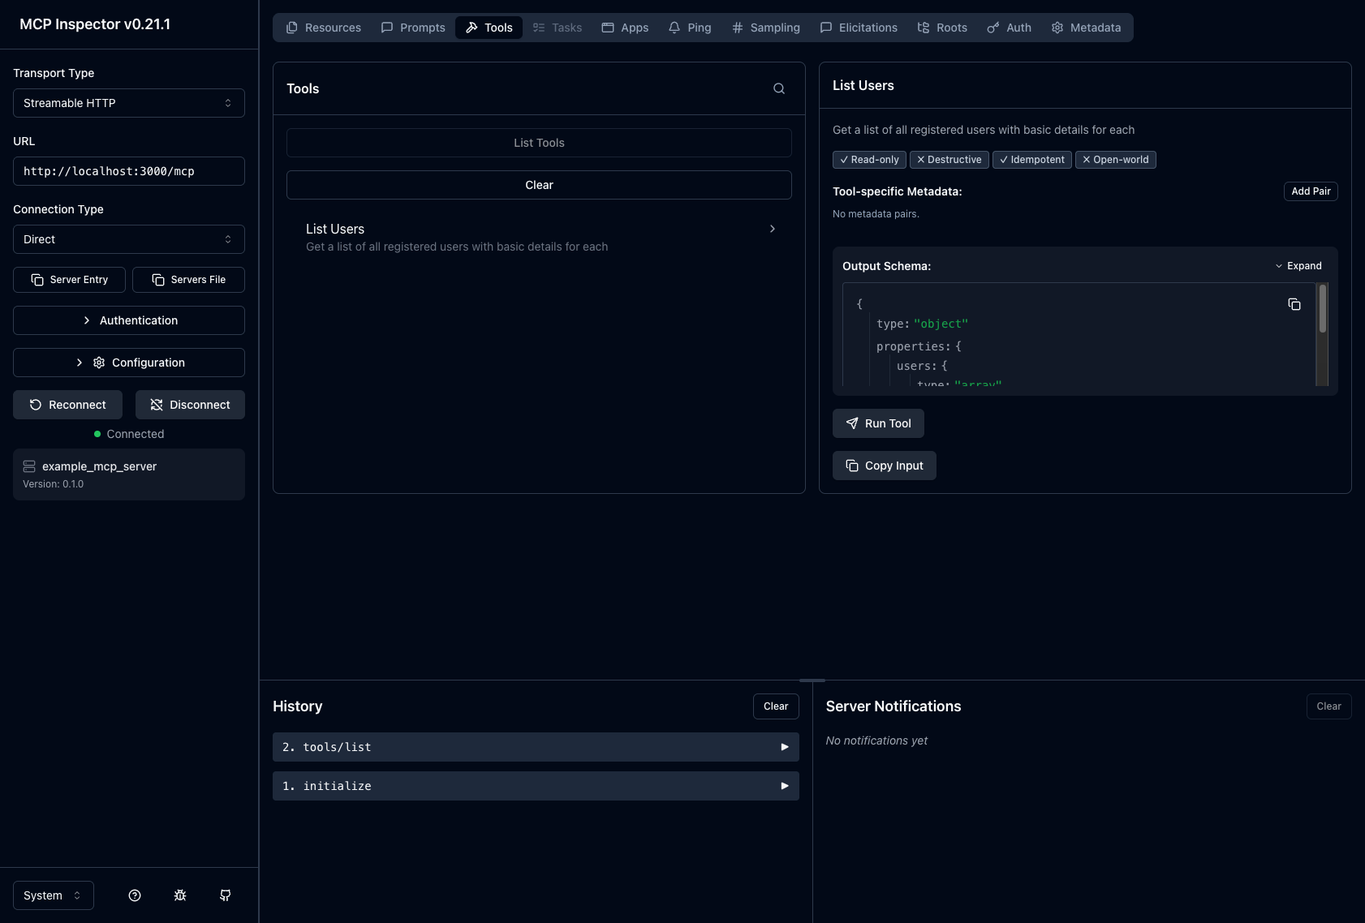Toggle the Open-world badge
1365x923 pixels.
(x=1115, y=159)
